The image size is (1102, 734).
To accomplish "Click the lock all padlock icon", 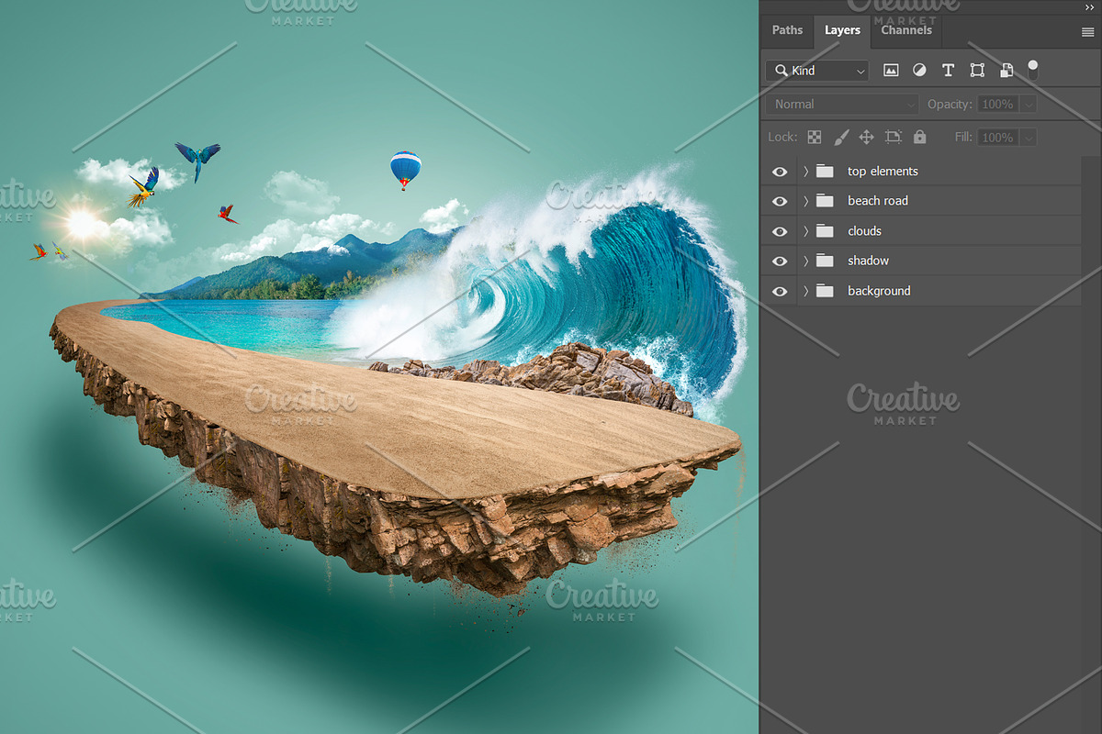I will point(920,138).
